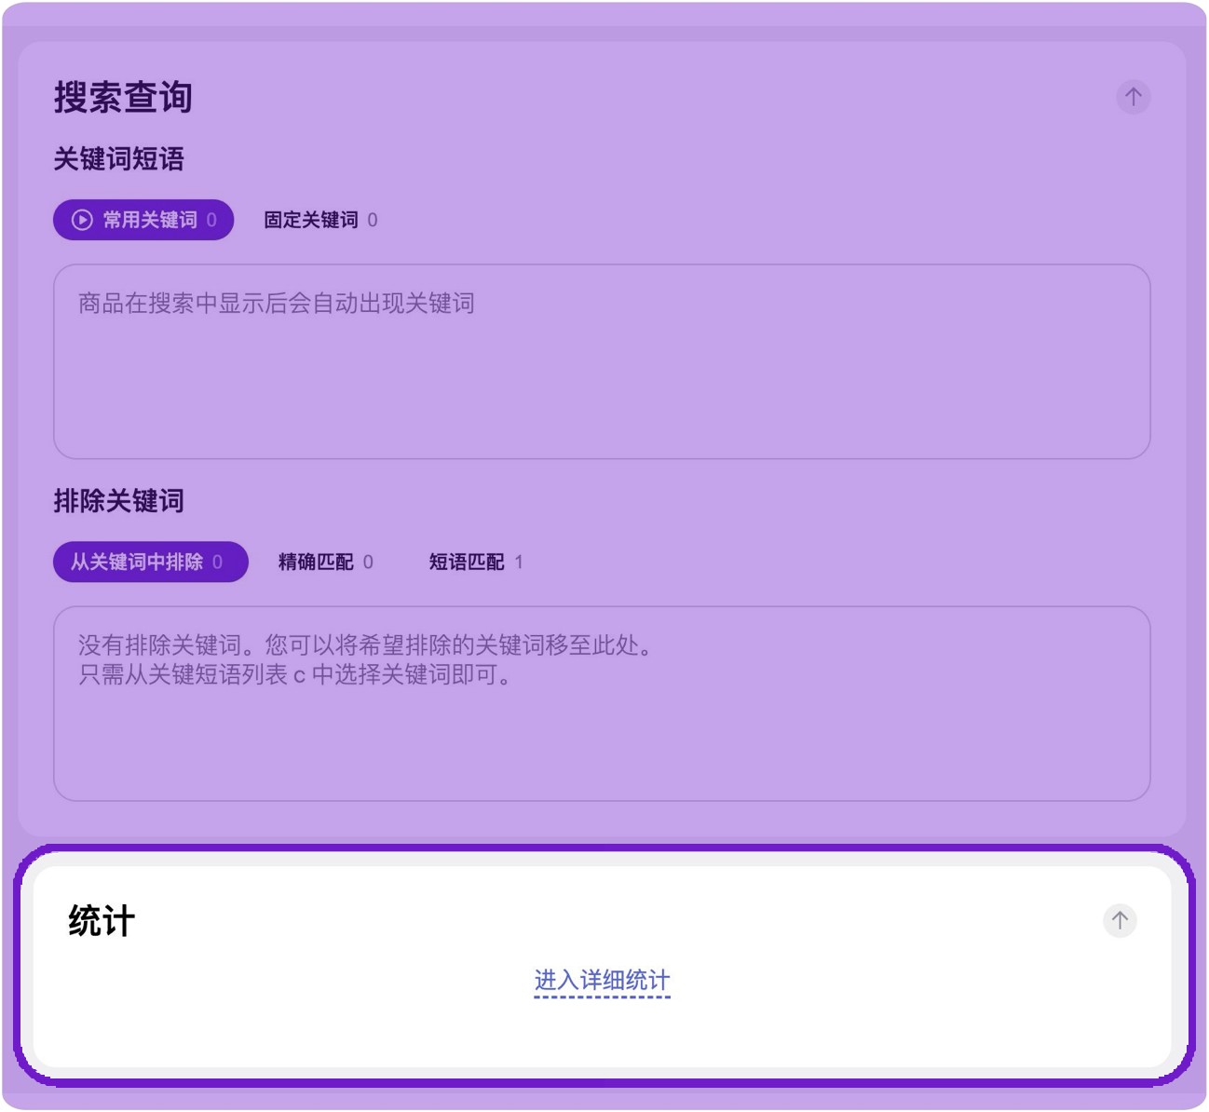Select the 常用关键词 tab
The image size is (1209, 1112).
(143, 220)
